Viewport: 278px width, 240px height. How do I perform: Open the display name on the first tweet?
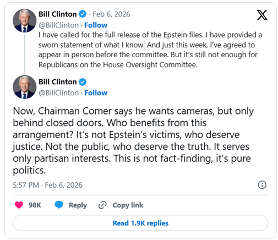coord(57,14)
